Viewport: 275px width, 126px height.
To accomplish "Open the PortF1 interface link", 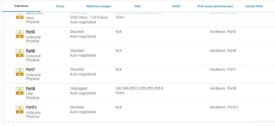I will pos(31,107).
